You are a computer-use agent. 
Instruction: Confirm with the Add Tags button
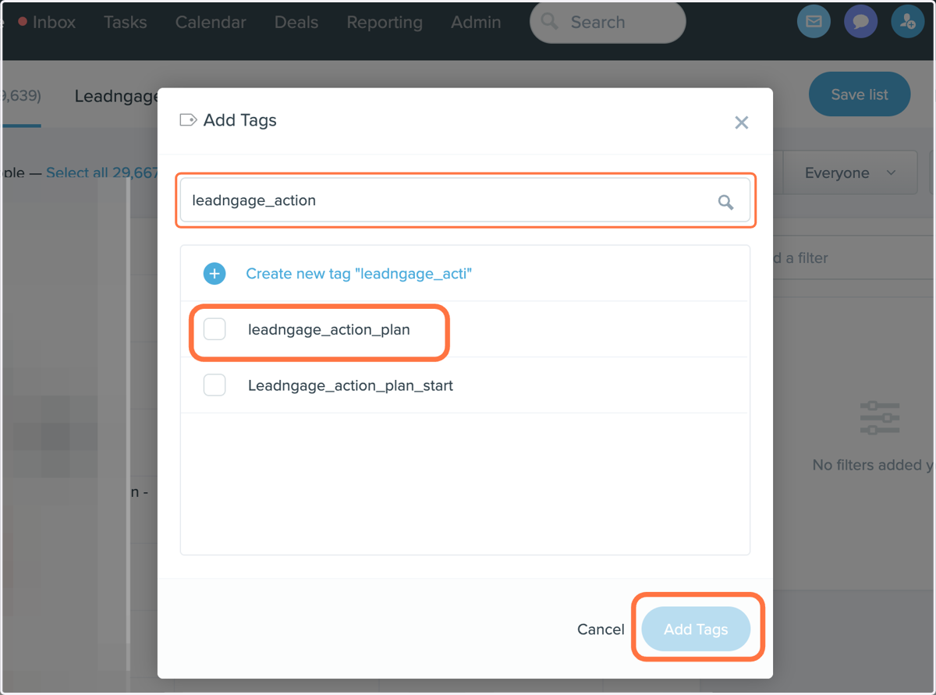click(x=696, y=629)
